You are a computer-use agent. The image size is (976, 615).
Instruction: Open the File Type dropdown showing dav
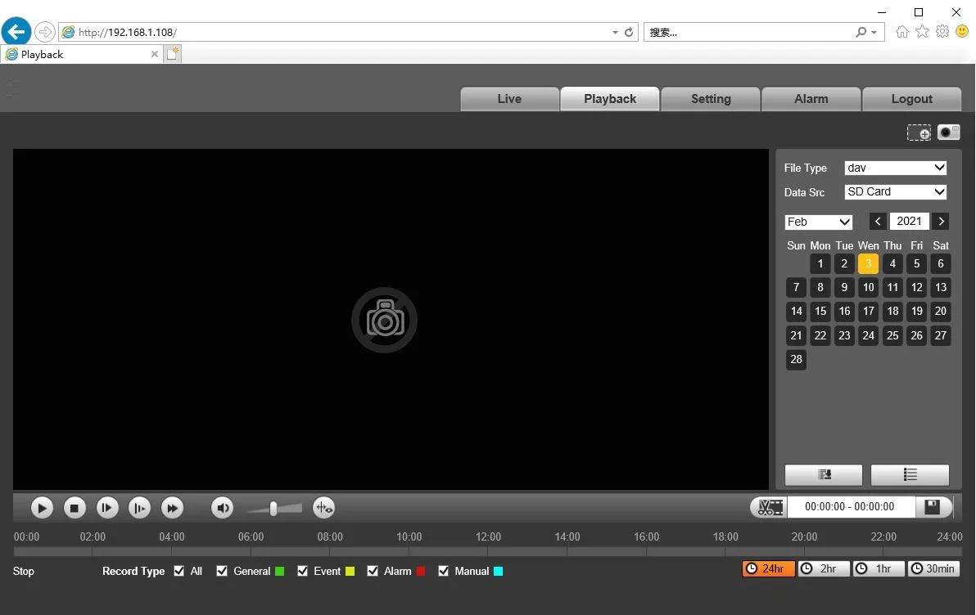(896, 168)
